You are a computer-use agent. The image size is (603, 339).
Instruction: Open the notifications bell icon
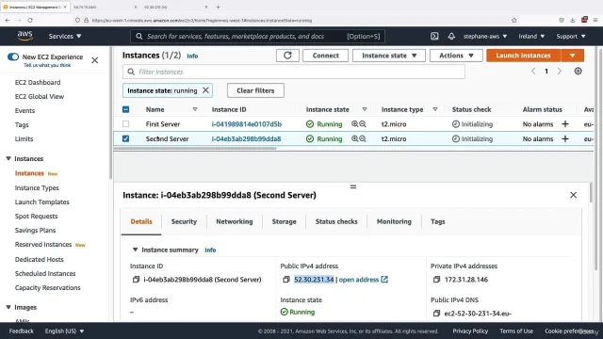[451, 36]
